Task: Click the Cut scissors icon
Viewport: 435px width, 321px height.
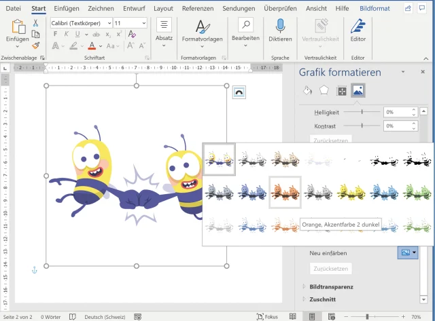Action: click(x=36, y=24)
